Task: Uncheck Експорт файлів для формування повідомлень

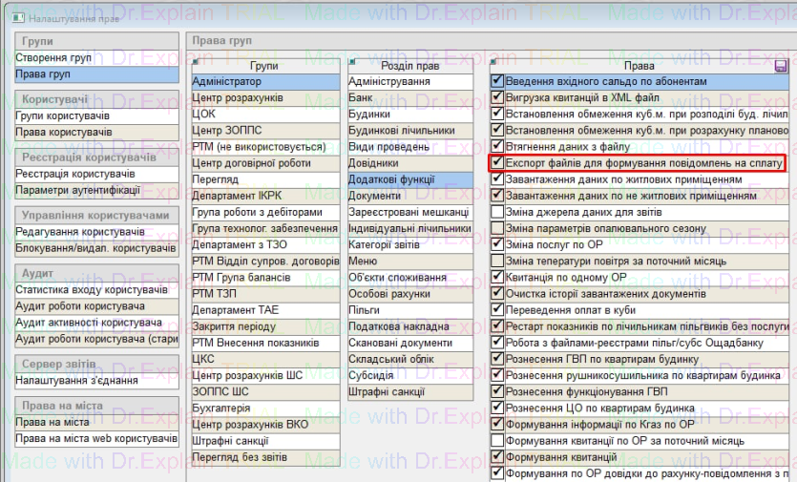Action: 497,163
